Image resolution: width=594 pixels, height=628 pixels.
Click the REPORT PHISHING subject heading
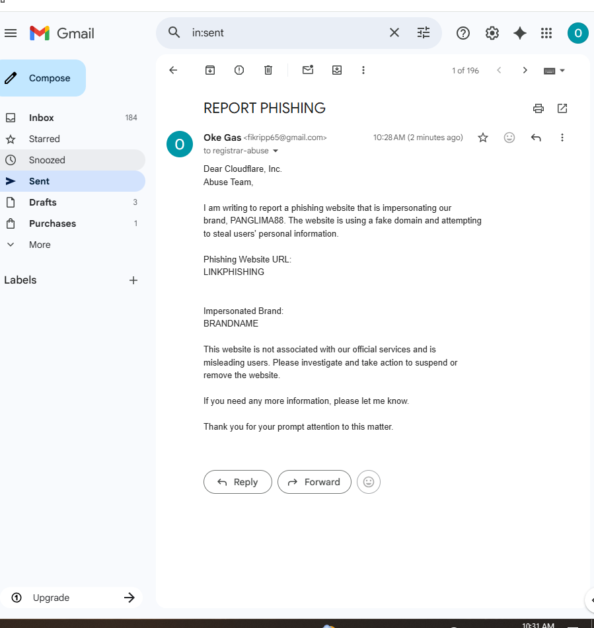click(264, 108)
